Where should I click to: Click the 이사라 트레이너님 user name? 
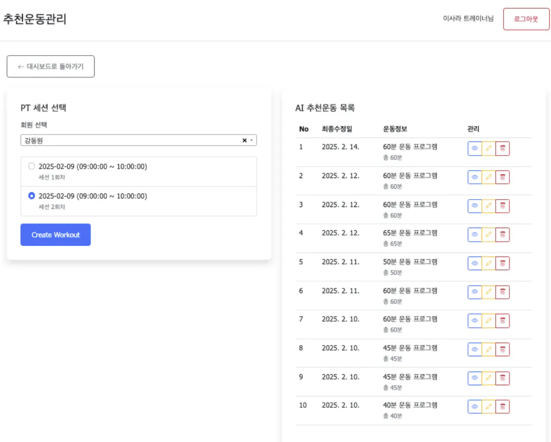[468, 18]
